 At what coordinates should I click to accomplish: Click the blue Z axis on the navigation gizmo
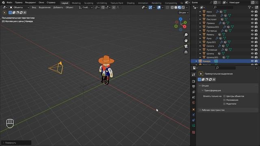click(180, 19)
